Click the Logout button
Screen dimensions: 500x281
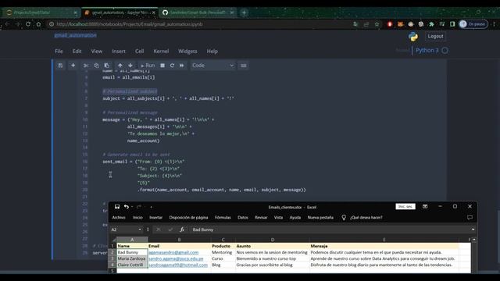[x=435, y=36]
